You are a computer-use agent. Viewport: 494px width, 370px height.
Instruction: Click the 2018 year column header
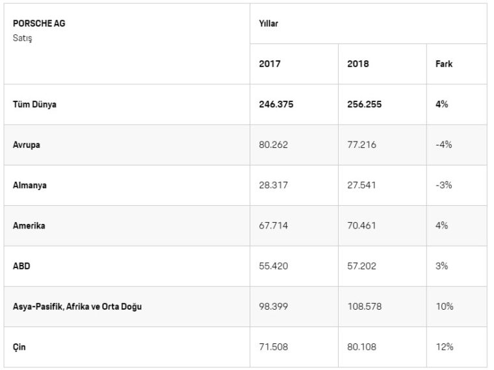click(357, 64)
